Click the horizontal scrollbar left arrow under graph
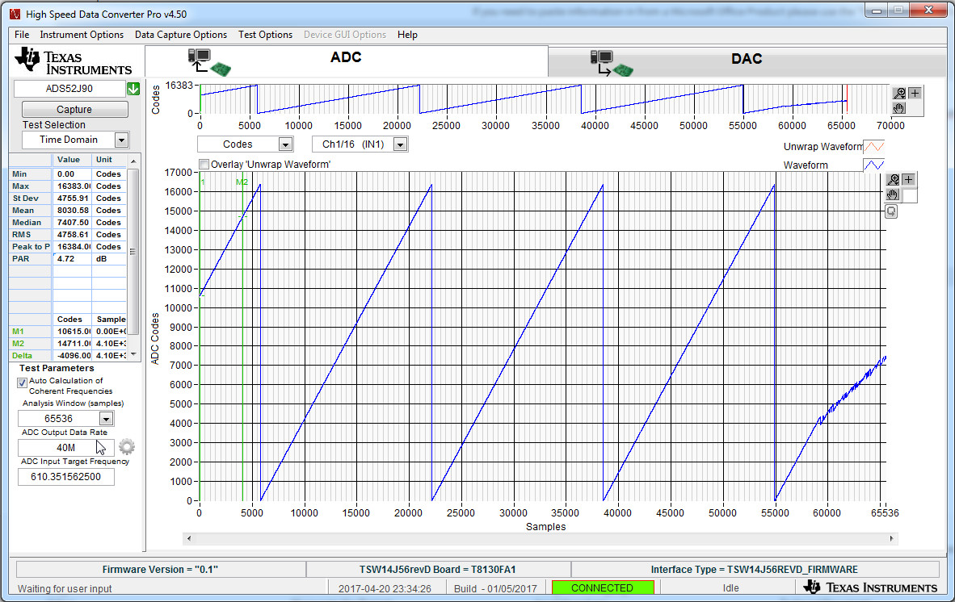The height and width of the screenshot is (602, 955). [189, 539]
